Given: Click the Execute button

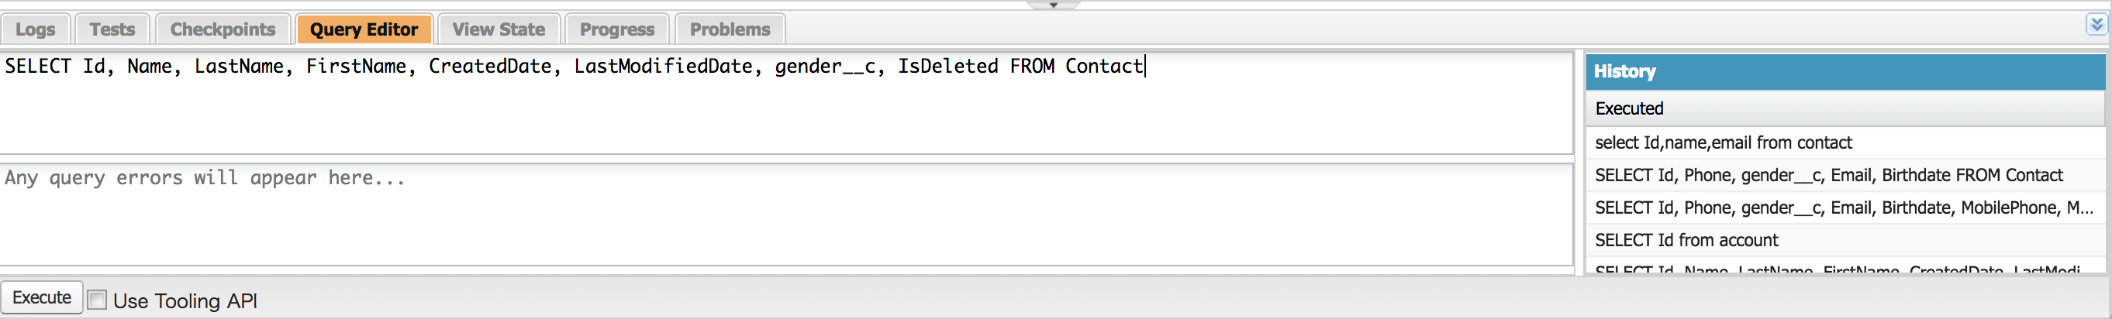Looking at the screenshot, I should point(42,298).
